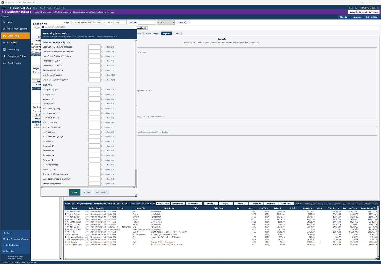
Task: Expand audit entry #9 Feeder
Action: (66, 232)
